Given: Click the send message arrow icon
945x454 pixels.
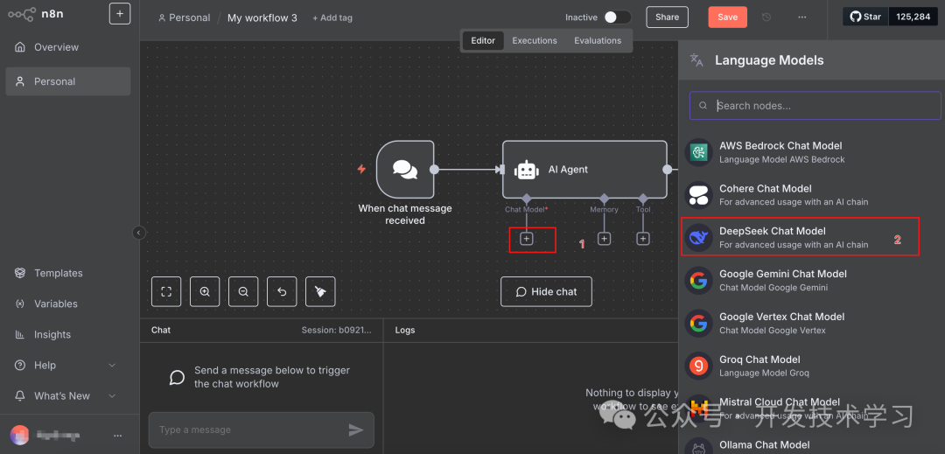Looking at the screenshot, I should click(356, 430).
